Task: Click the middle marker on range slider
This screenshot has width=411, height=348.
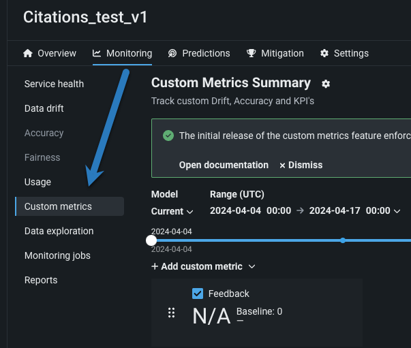Action: pos(343,240)
